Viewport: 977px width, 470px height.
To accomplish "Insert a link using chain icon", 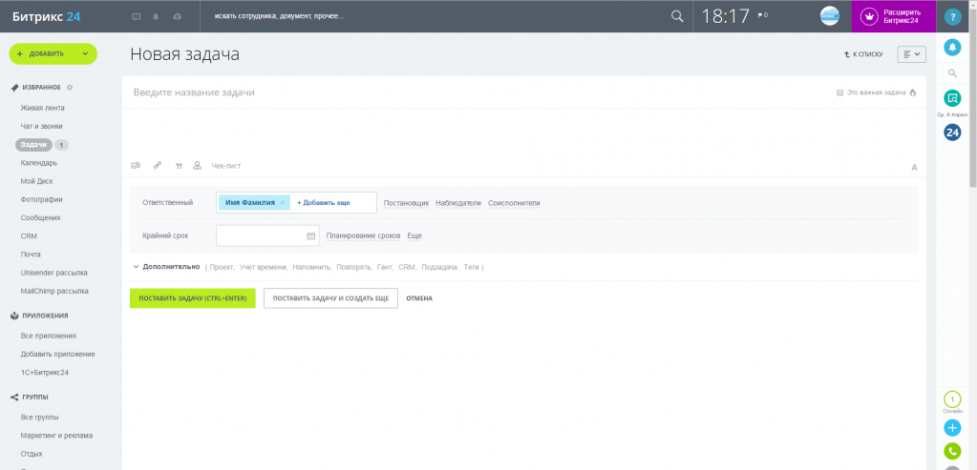I will 158,166.
